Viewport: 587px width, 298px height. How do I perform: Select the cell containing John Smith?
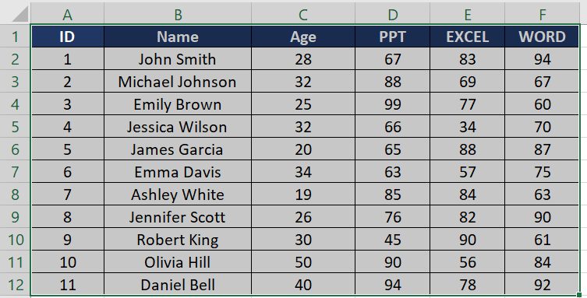pyautogui.click(x=178, y=59)
